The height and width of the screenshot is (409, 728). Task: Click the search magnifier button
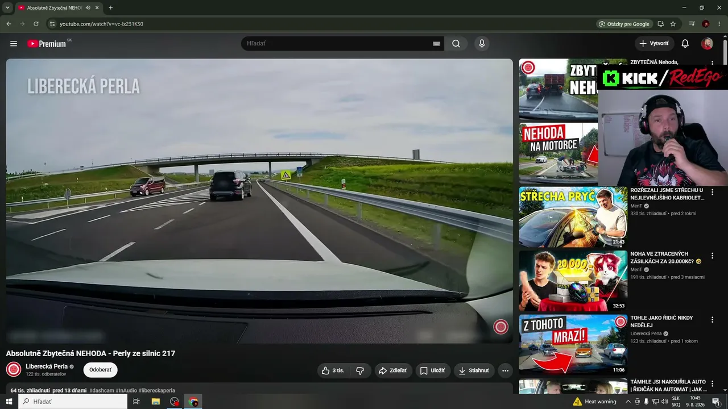[x=456, y=44]
